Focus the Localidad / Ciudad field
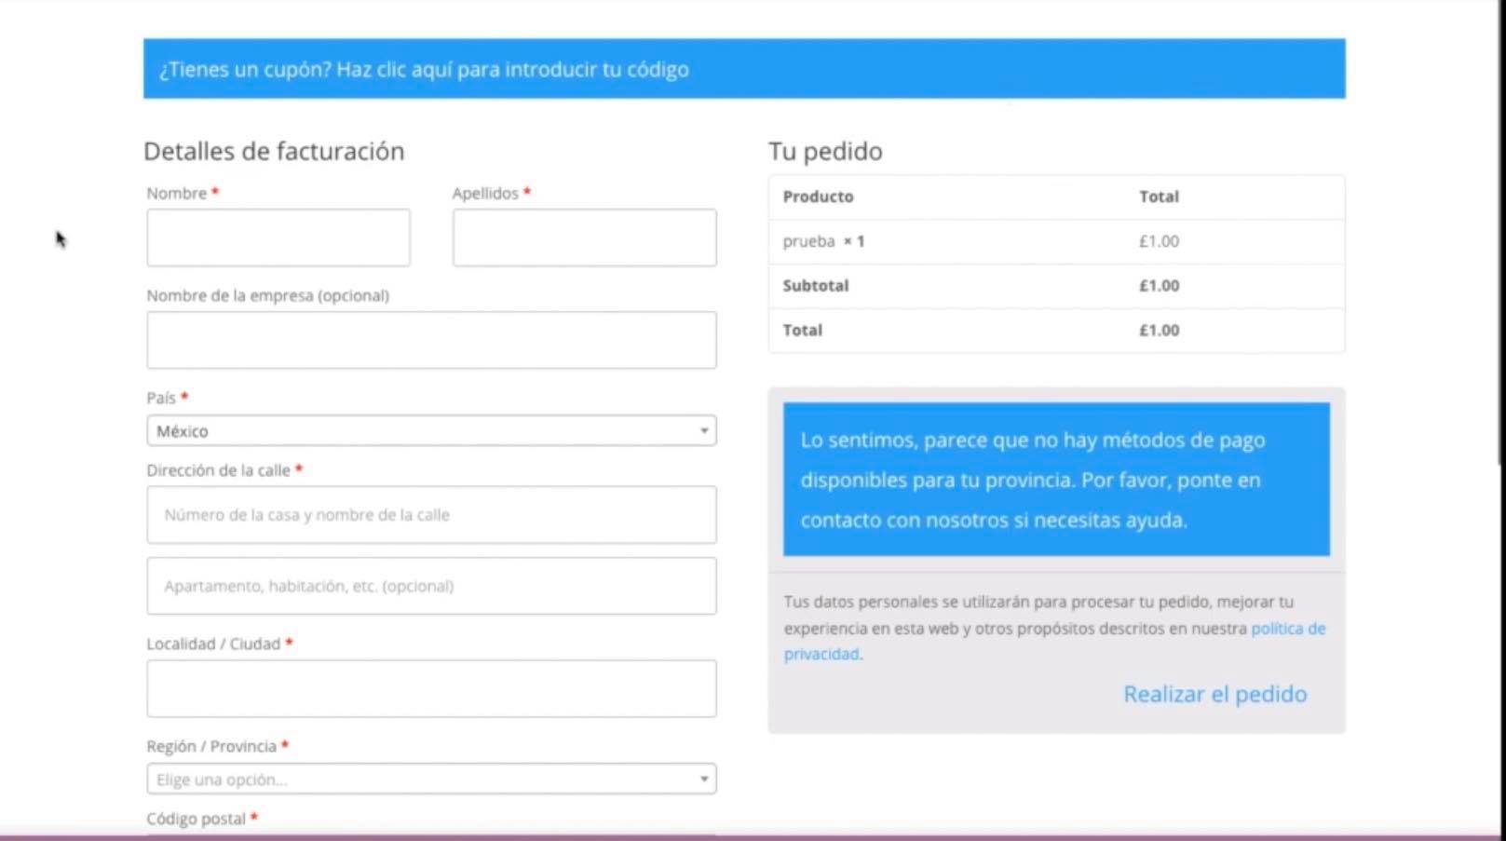1506x841 pixels. [431, 688]
